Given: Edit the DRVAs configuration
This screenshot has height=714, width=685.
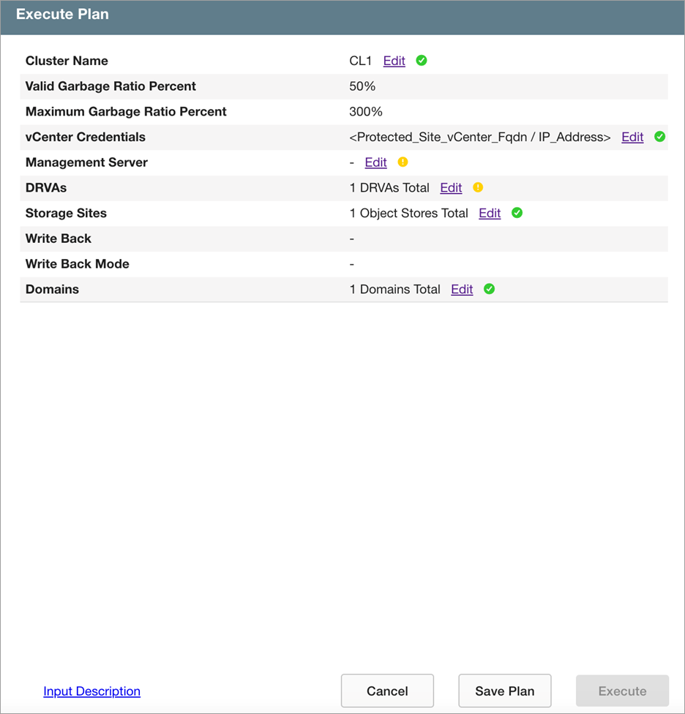Looking at the screenshot, I should click(x=451, y=187).
